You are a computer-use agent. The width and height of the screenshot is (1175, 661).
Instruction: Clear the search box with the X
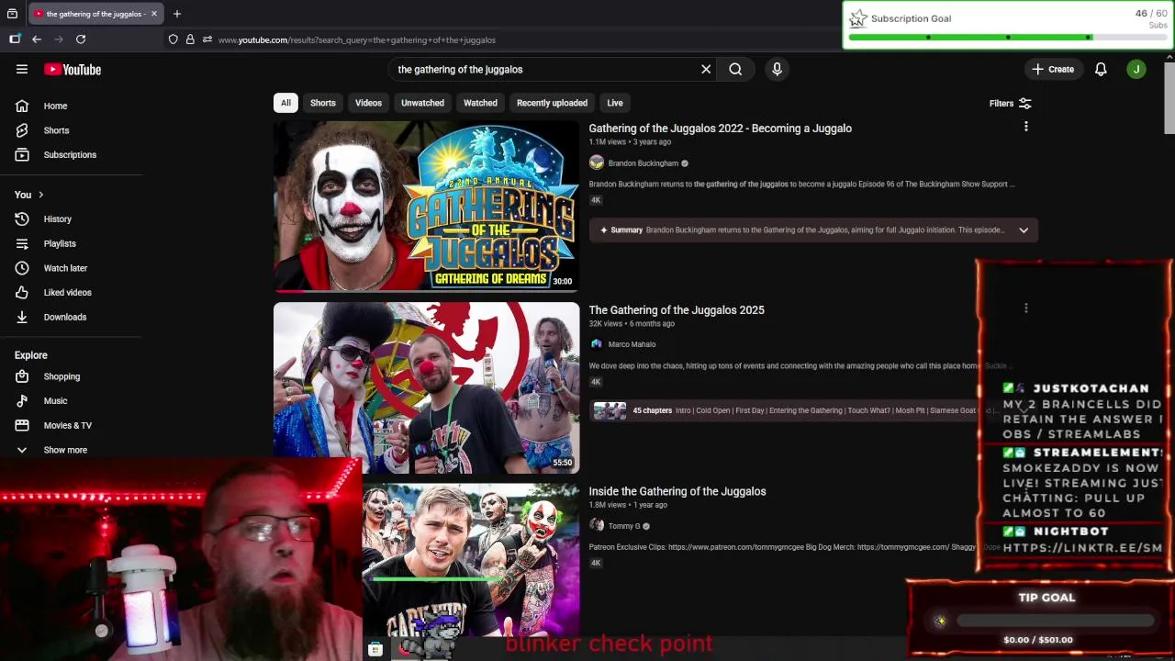coord(706,69)
